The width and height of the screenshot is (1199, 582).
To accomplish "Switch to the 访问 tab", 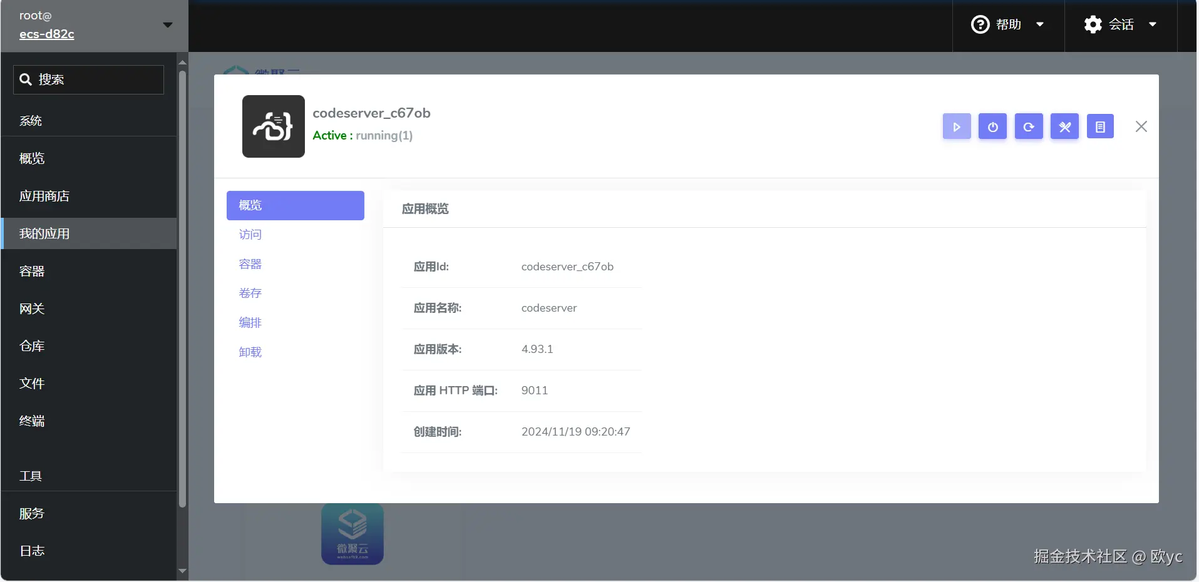I will coord(250,234).
